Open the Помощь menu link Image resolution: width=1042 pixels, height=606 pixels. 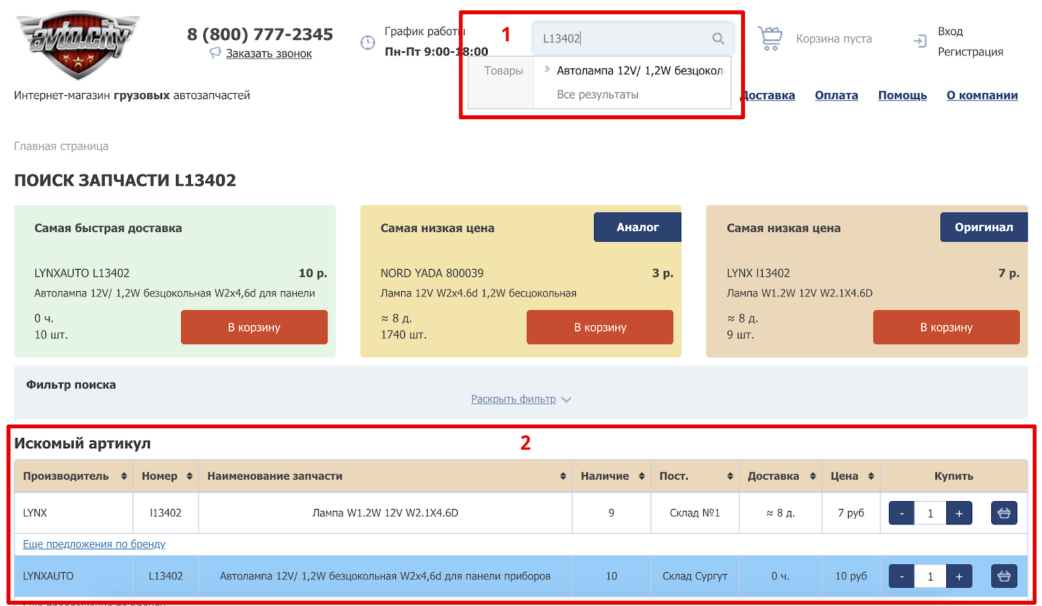point(902,95)
